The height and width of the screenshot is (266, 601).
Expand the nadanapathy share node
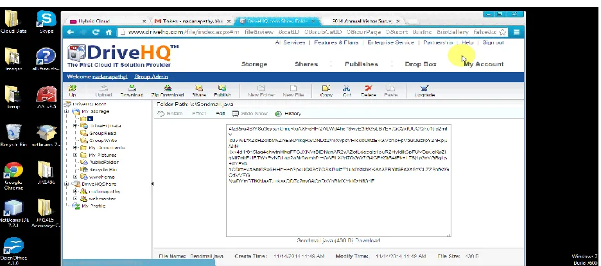click(x=75, y=191)
